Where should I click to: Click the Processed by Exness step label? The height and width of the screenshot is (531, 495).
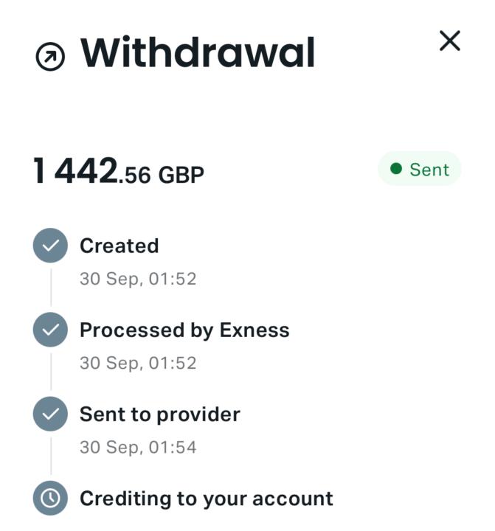pyautogui.click(x=184, y=330)
